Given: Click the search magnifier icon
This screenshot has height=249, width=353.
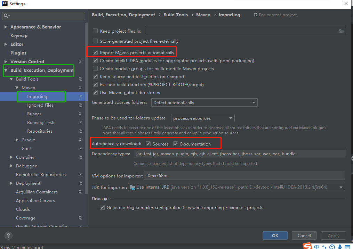Looking at the screenshot, I should [x=6, y=16].
